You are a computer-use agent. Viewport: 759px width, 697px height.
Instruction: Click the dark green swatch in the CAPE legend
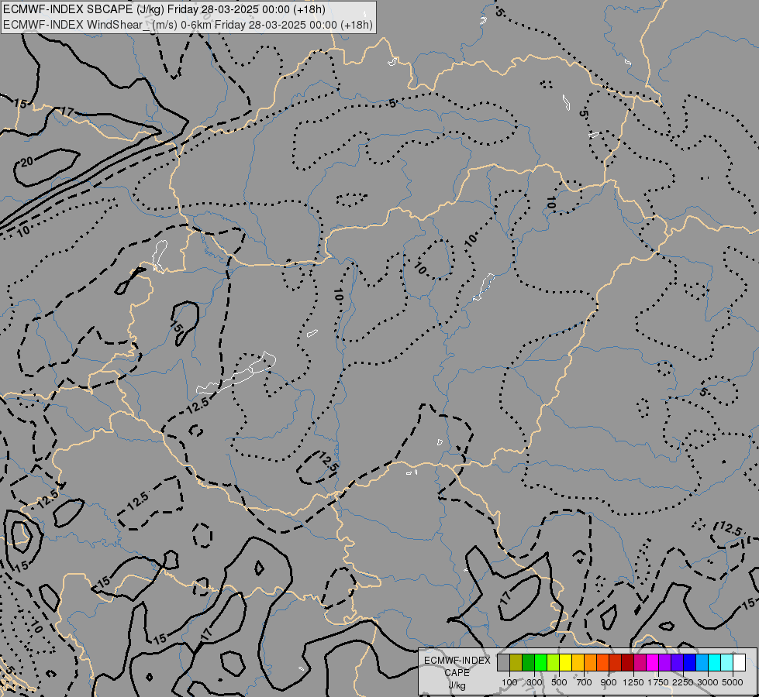[528, 663]
